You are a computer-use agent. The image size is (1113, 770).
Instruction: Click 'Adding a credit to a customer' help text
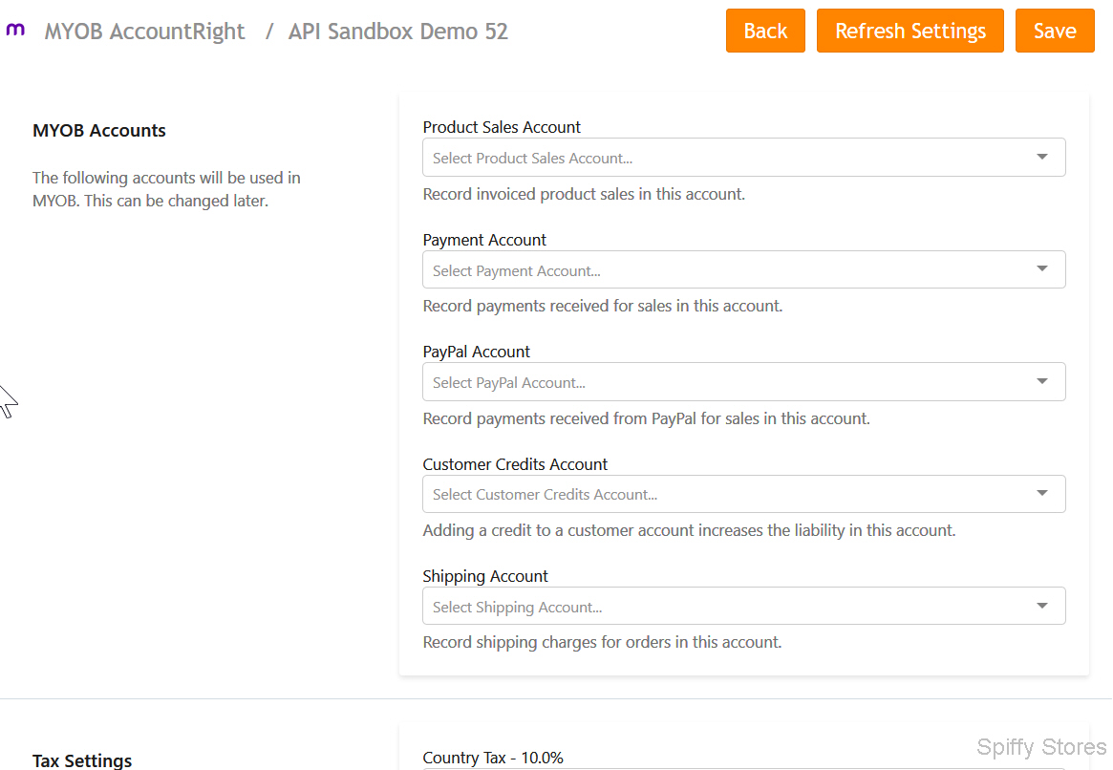click(x=689, y=531)
